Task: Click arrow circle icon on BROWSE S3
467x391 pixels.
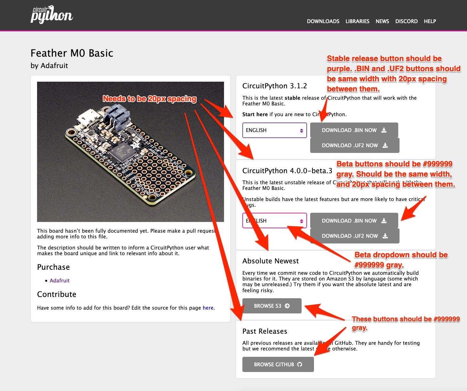Action: pyautogui.click(x=287, y=306)
